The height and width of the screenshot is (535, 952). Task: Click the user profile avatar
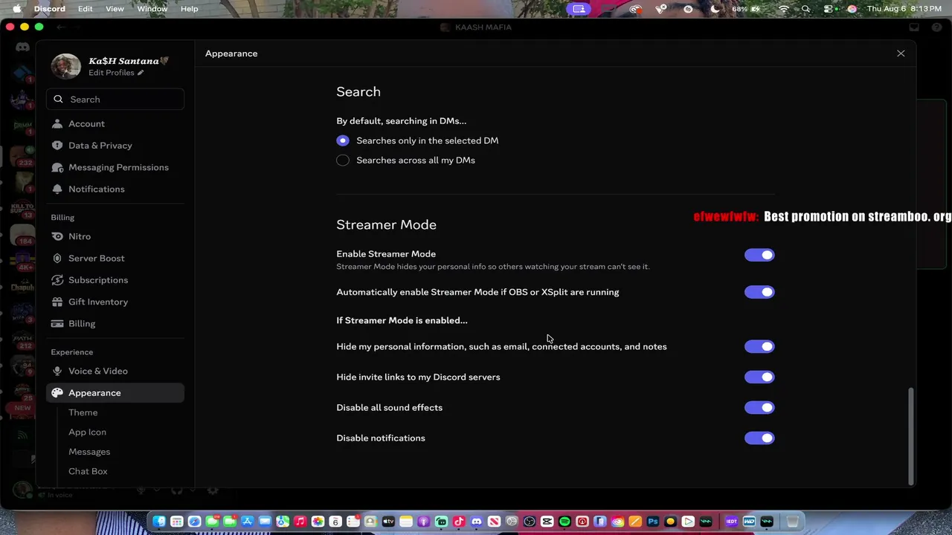click(65, 66)
